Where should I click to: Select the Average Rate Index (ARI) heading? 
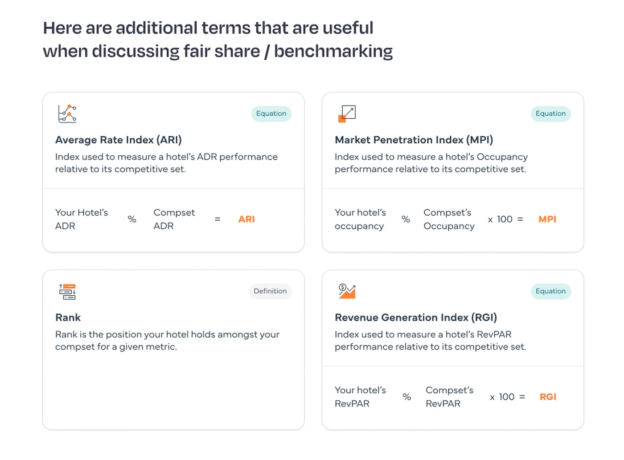tap(119, 140)
